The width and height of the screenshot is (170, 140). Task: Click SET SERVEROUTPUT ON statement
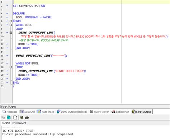29,6
